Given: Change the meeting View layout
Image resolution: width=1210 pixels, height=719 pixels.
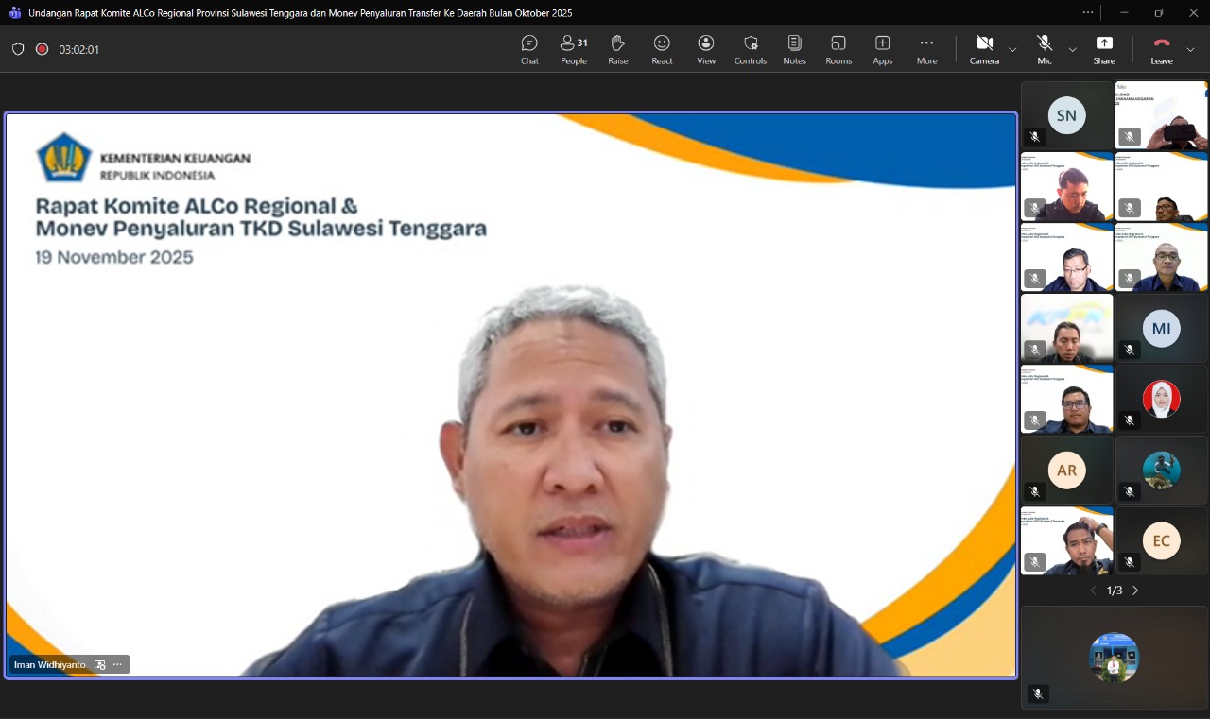Looking at the screenshot, I should tap(706, 49).
